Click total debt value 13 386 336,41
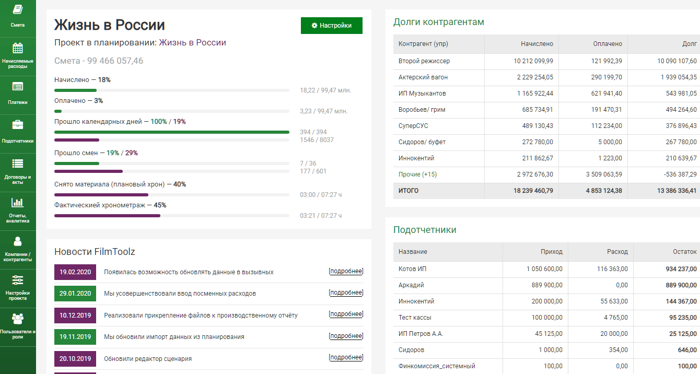 [677, 191]
